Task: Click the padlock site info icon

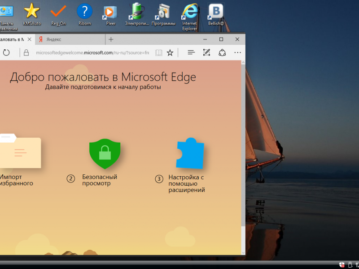Action: click(26, 53)
